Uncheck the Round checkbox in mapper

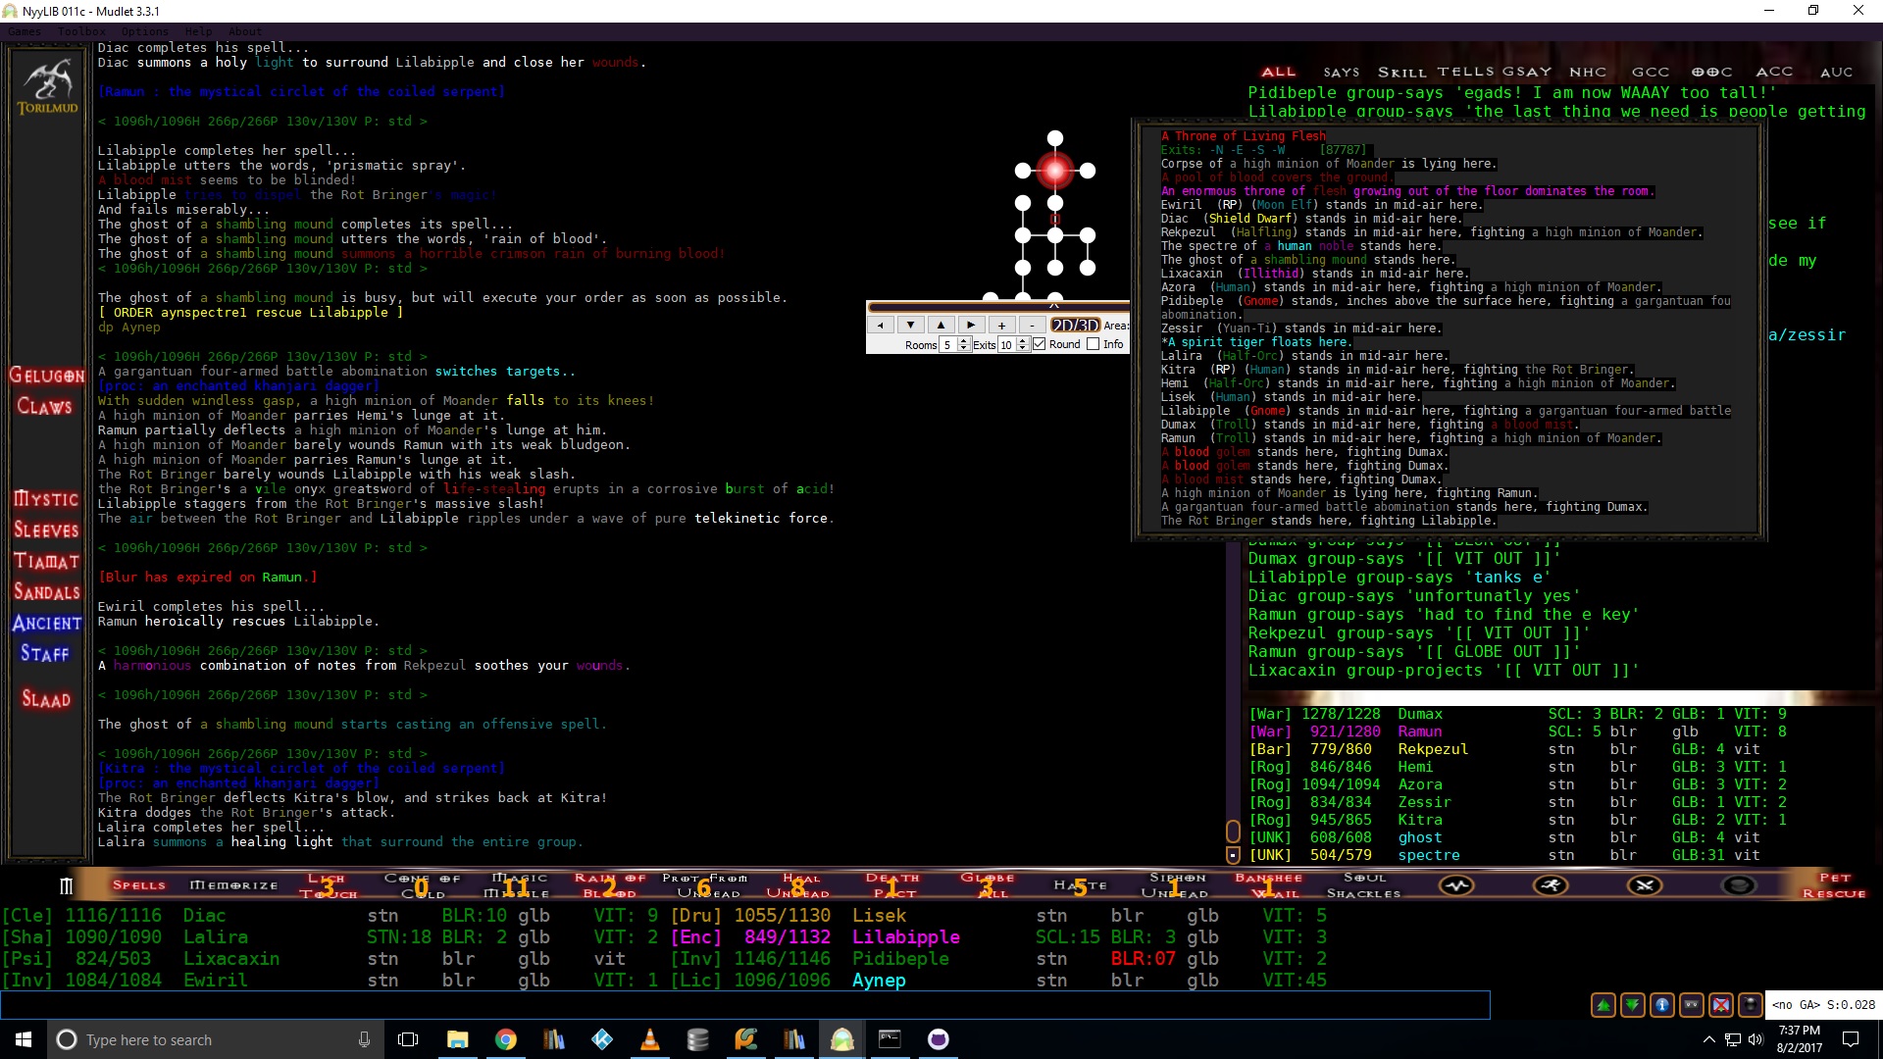tap(1040, 344)
